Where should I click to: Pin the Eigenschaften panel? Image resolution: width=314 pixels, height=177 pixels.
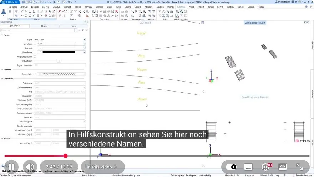click(85, 22)
